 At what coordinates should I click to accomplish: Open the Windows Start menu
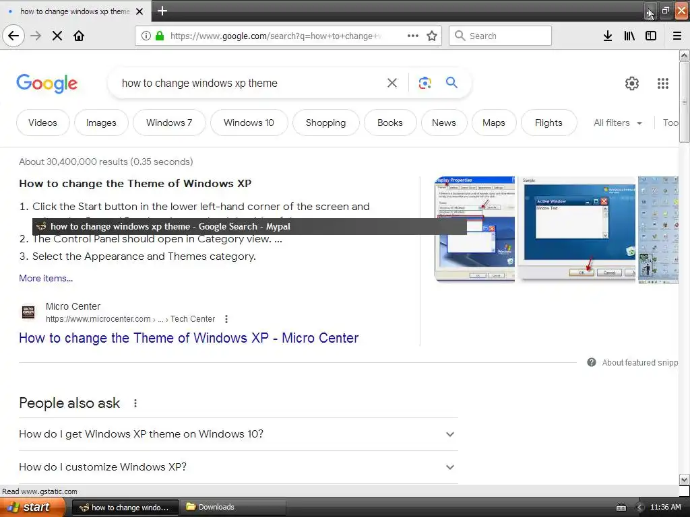(x=32, y=508)
